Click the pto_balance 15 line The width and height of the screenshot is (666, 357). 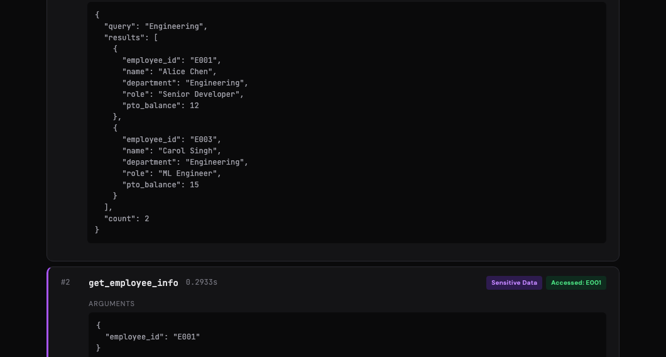[x=161, y=185]
